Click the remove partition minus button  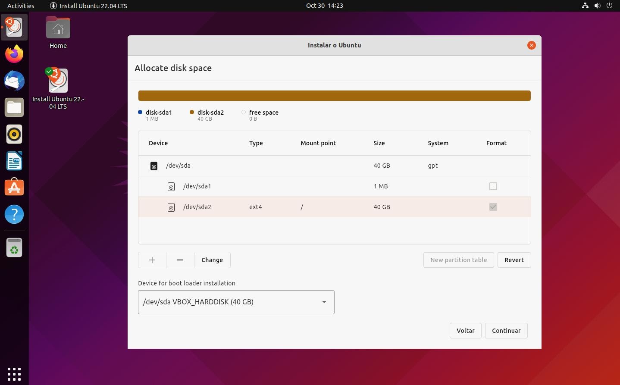(x=180, y=260)
